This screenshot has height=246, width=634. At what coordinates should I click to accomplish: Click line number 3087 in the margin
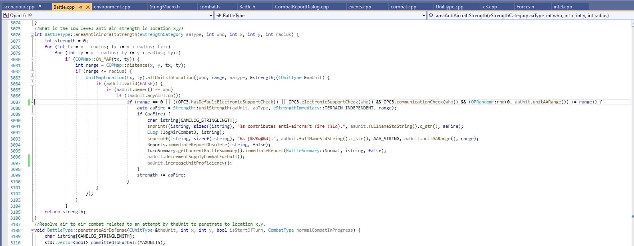click(16, 102)
